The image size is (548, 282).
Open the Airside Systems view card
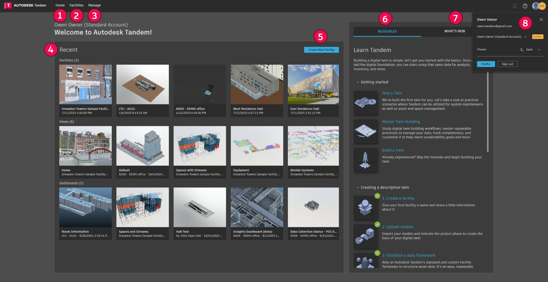point(313,152)
